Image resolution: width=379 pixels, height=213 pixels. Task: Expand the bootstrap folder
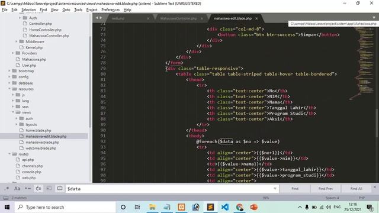[9, 71]
